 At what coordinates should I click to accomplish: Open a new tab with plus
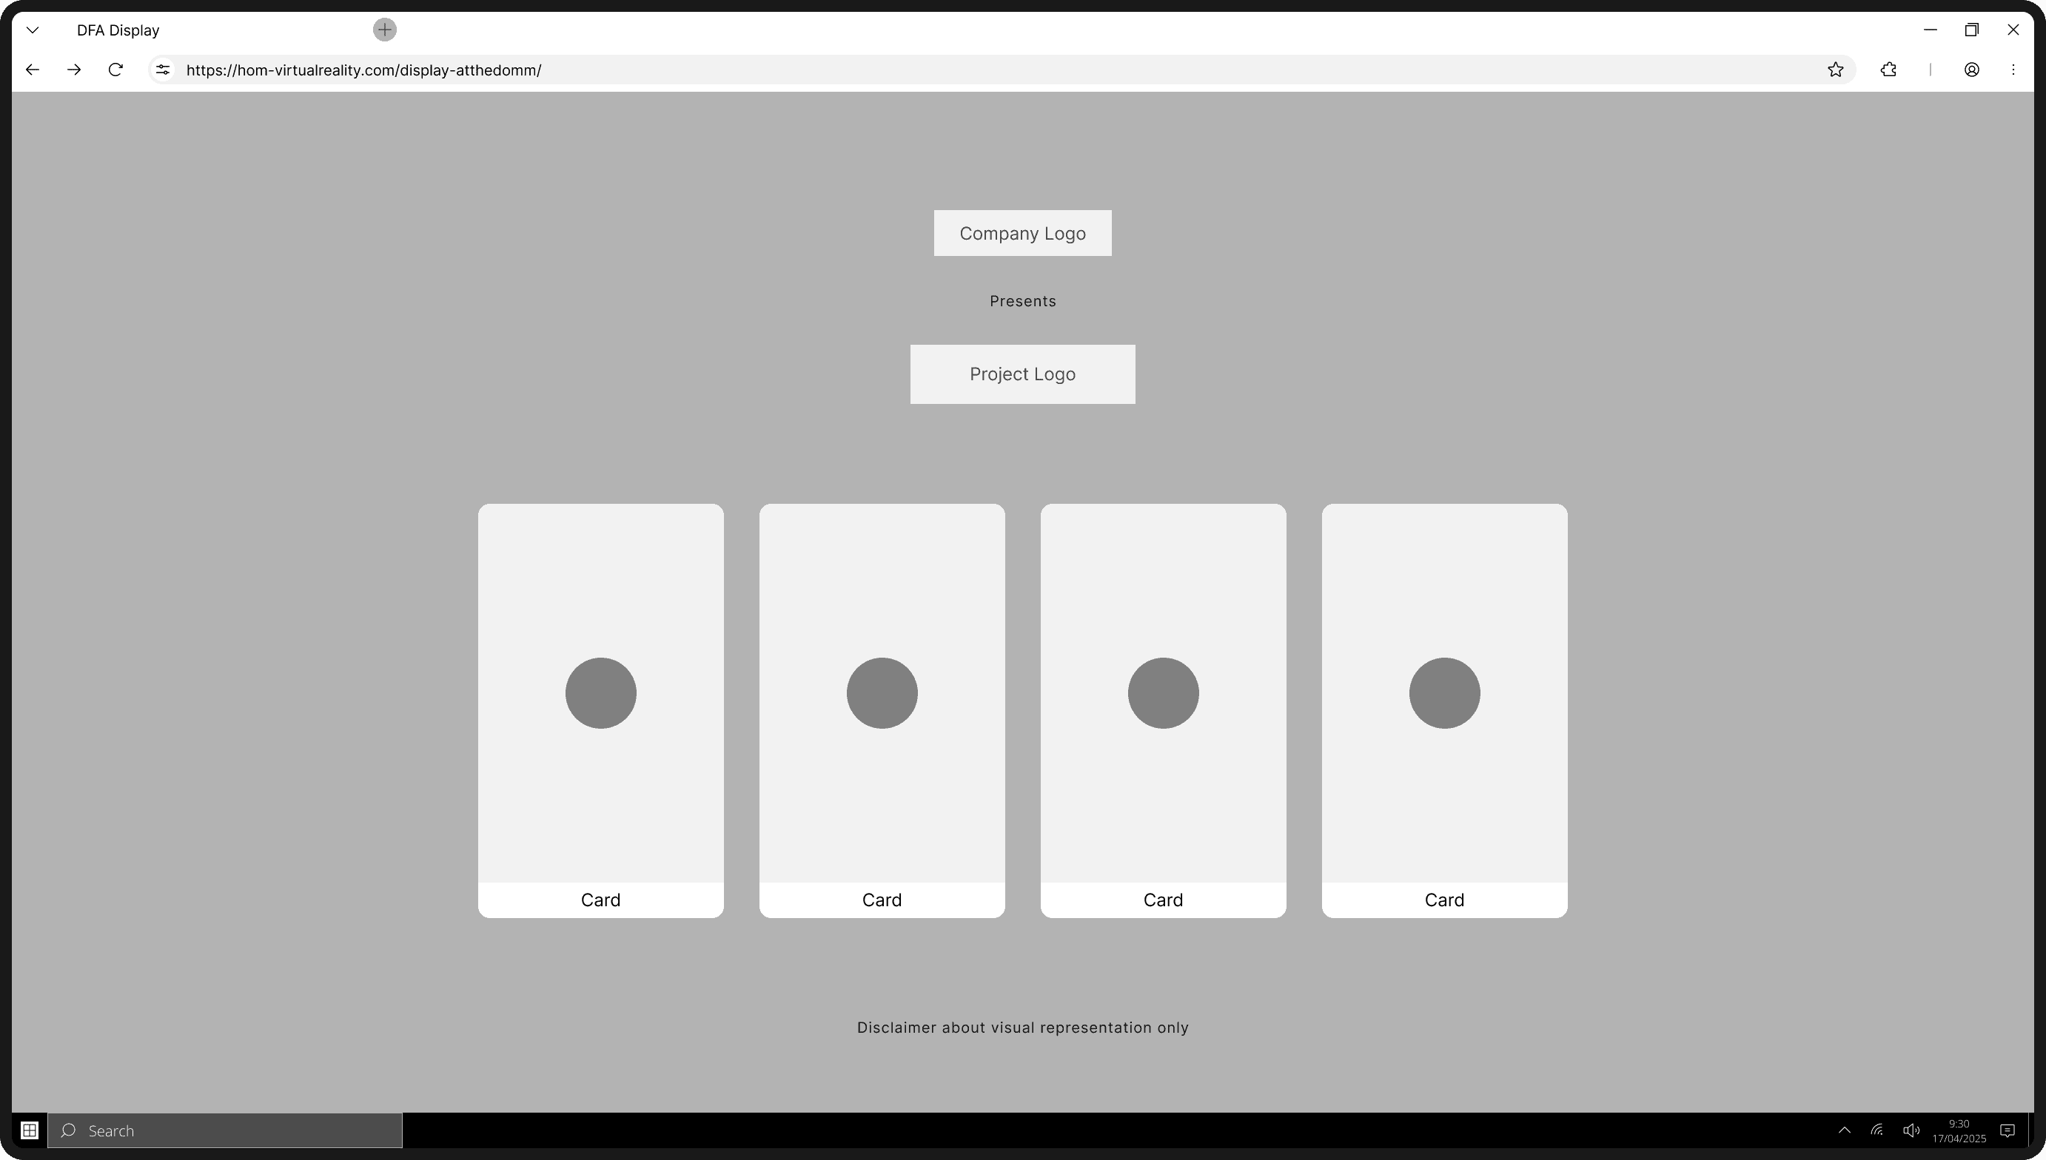coord(385,30)
